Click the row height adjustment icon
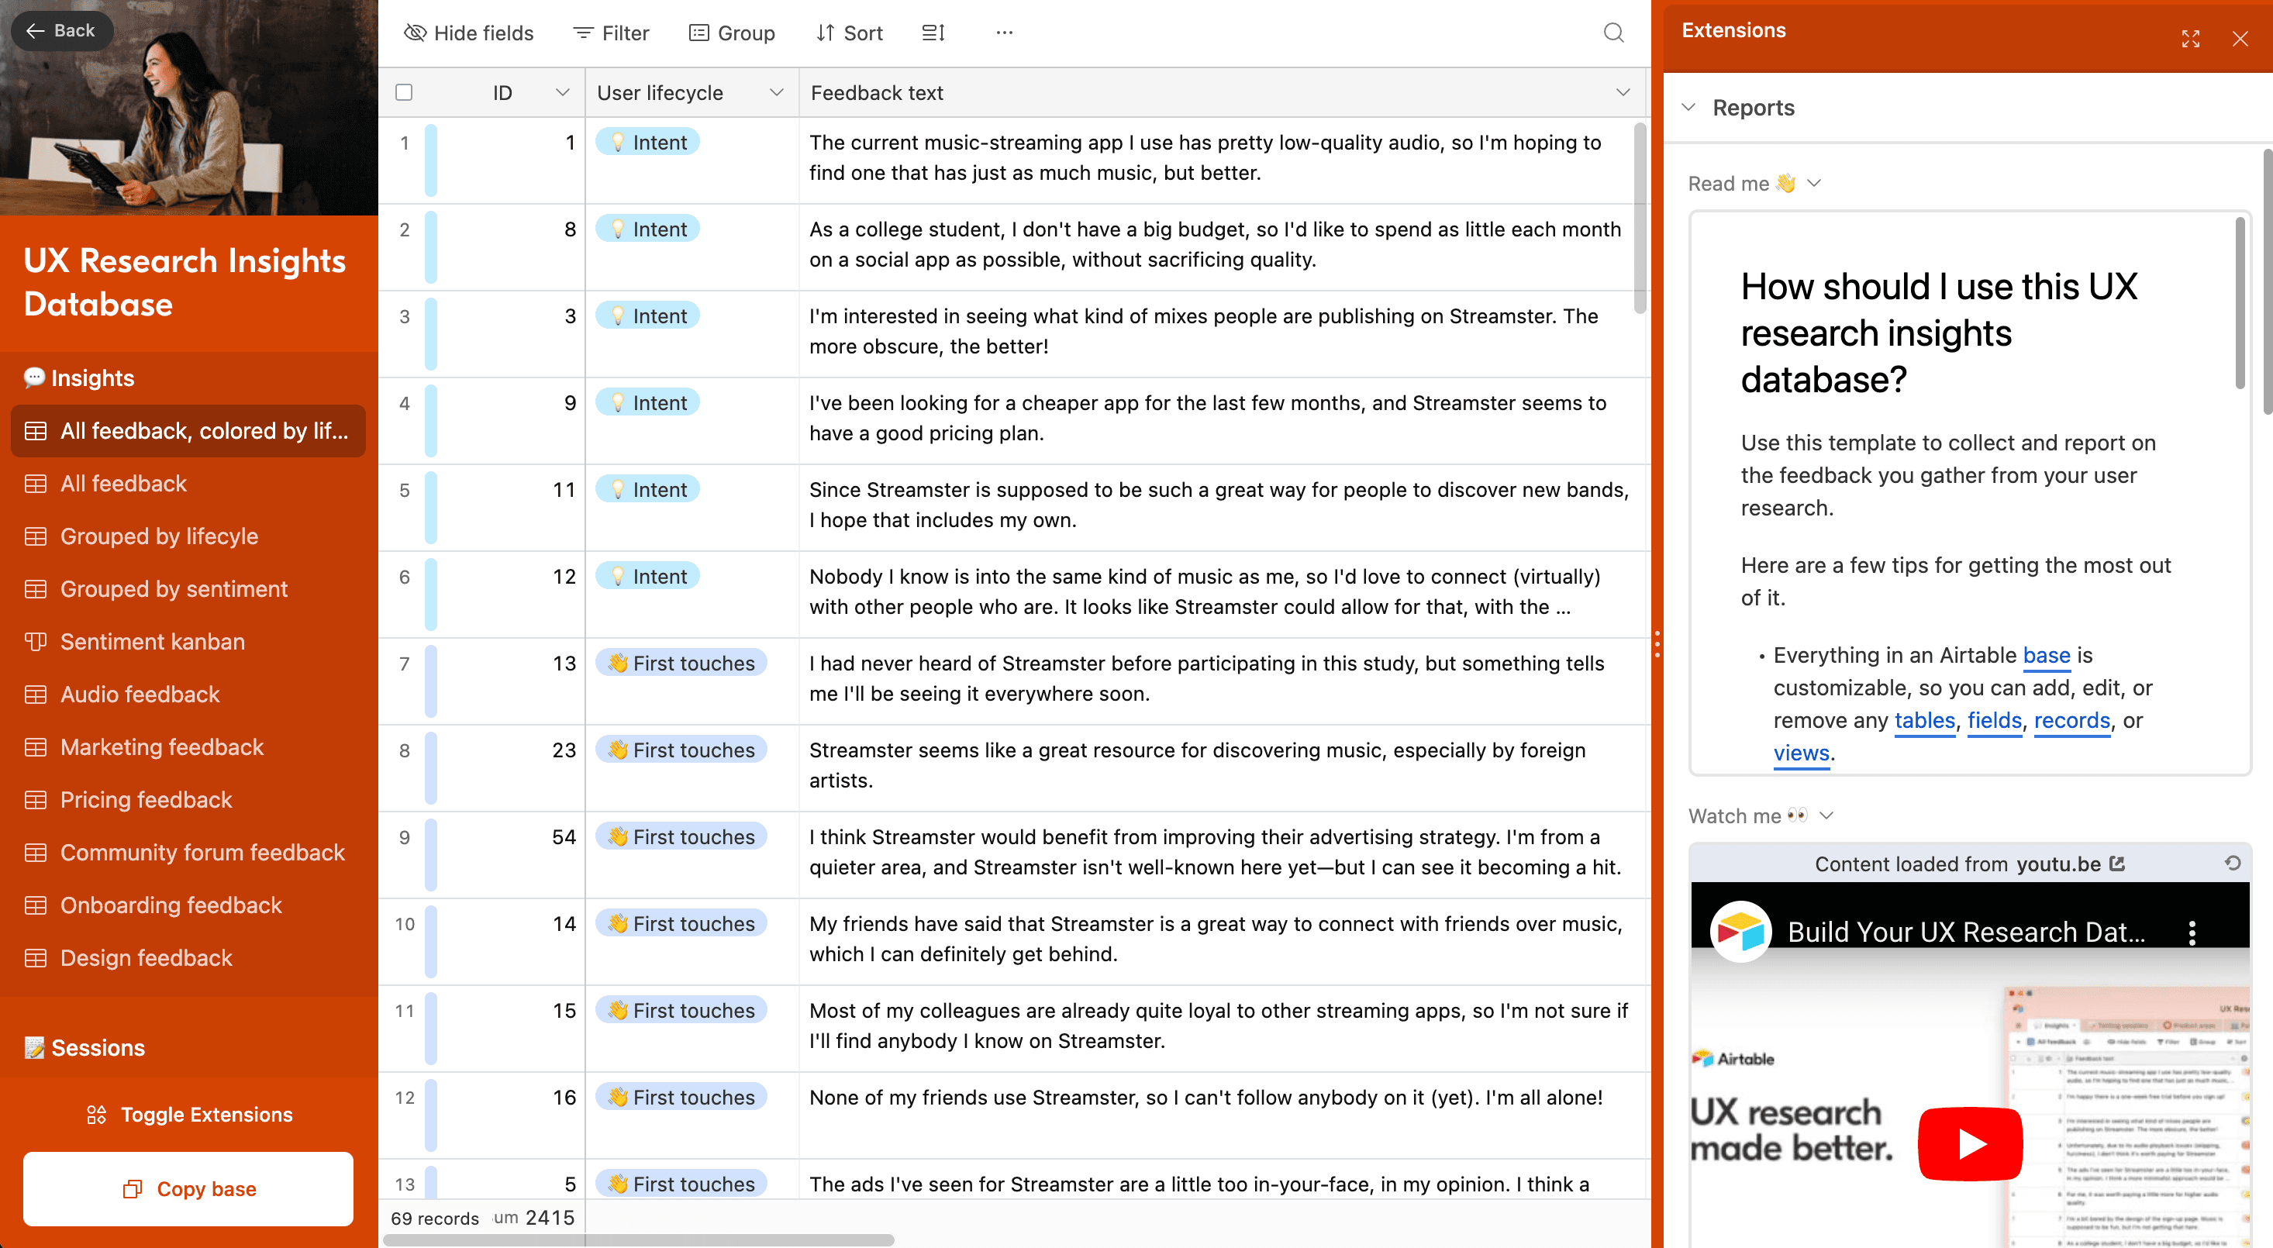Image resolution: width=2273 pixels, height=1248 pixels. [933, 33]
